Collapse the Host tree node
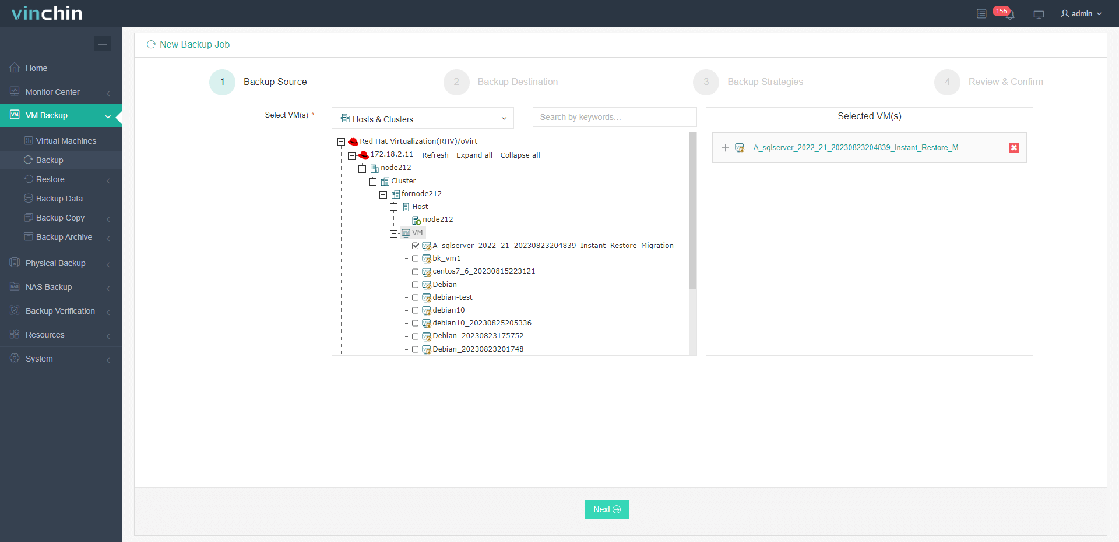 (394, 207)
